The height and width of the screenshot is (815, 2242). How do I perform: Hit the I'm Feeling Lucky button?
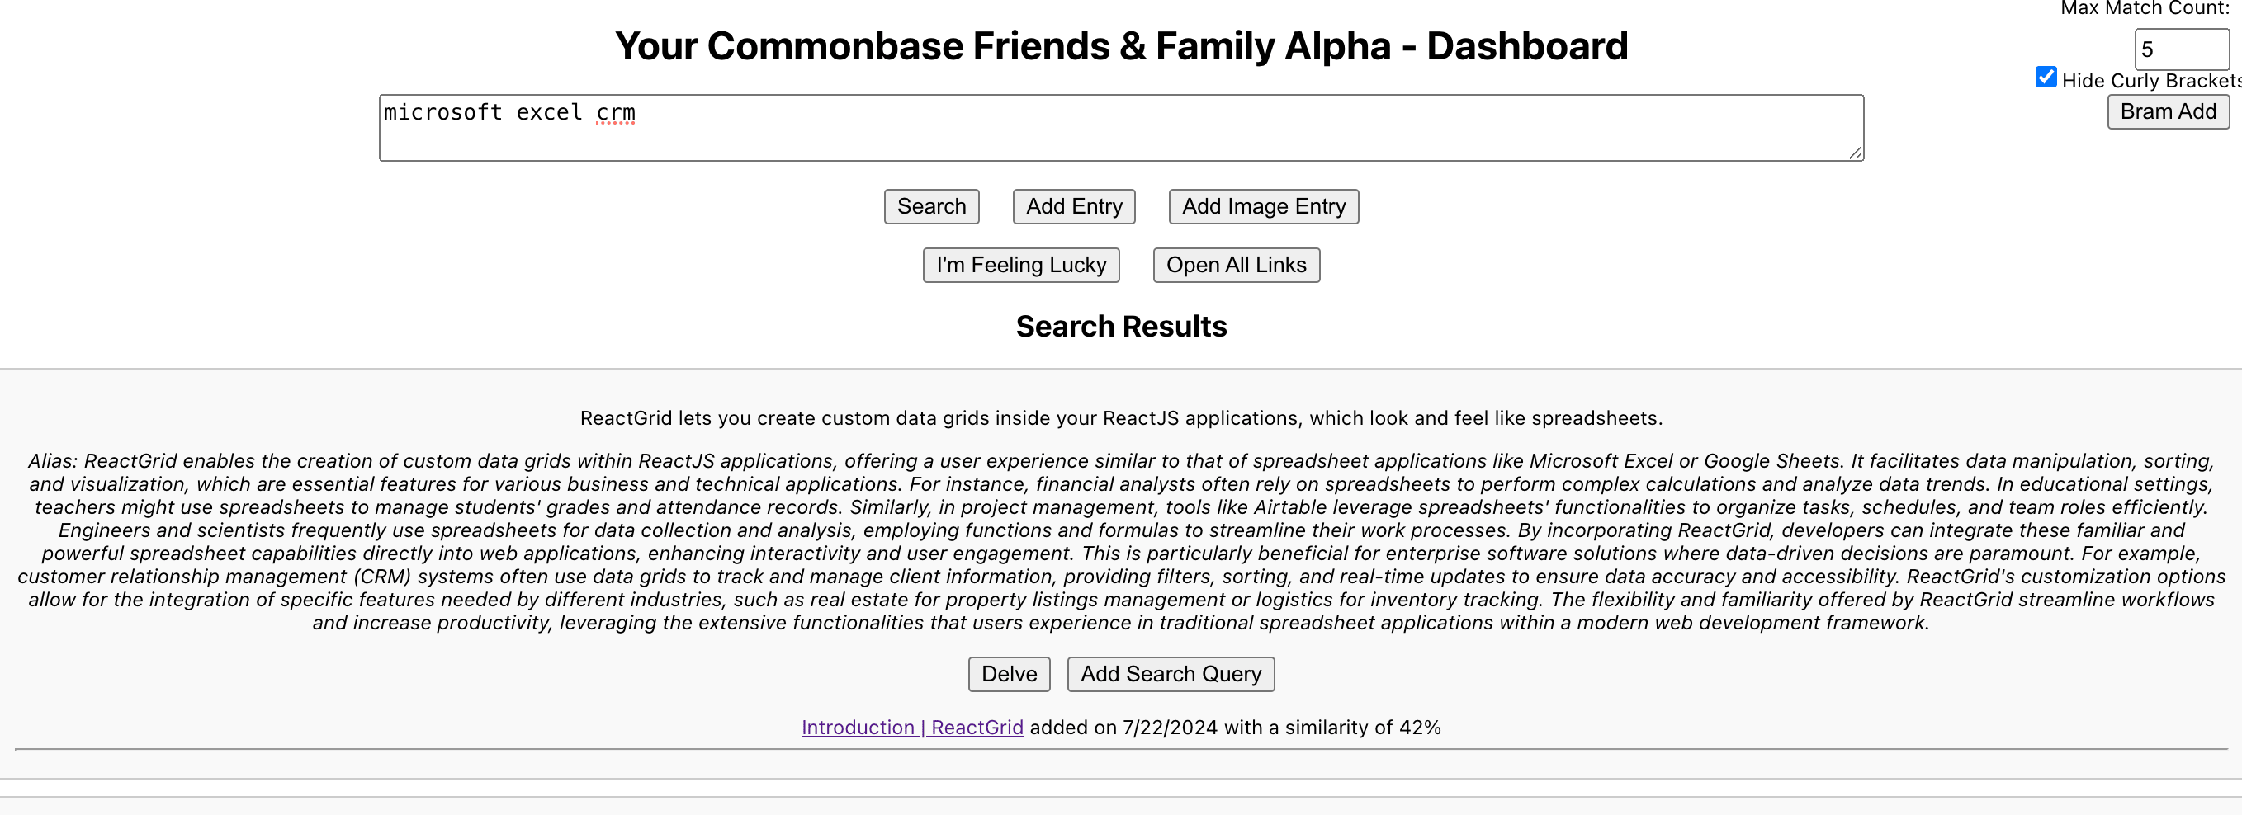pyautogui.click(x=1021, y=265)
